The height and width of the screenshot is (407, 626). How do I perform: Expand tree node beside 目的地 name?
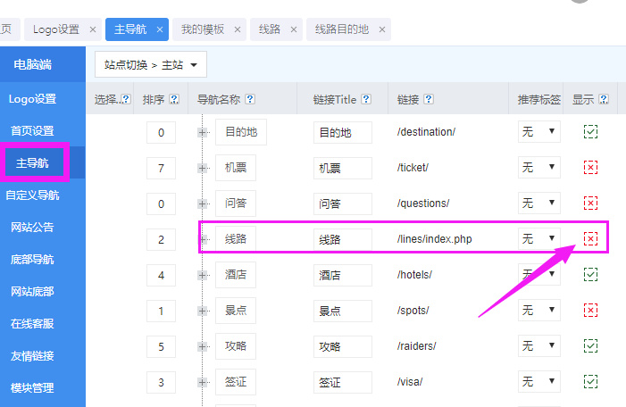point(203,132)
